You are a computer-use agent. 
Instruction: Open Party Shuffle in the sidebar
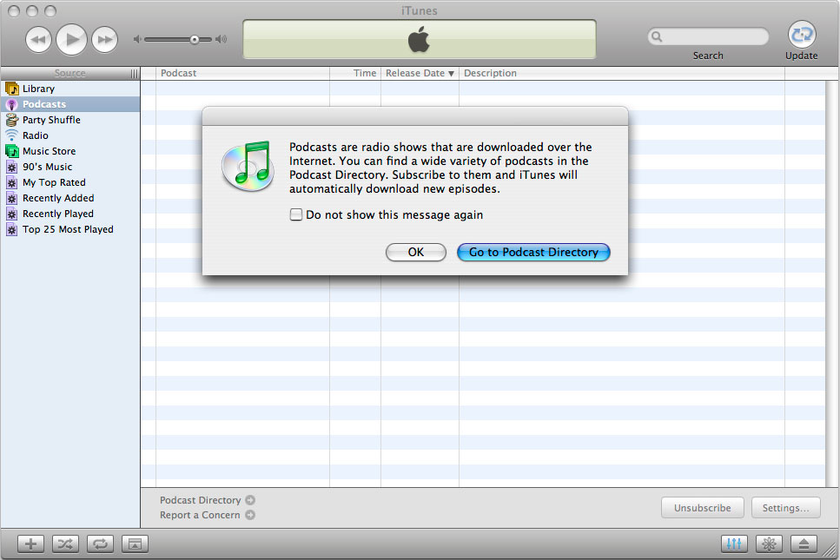click(x=70, y=120)
